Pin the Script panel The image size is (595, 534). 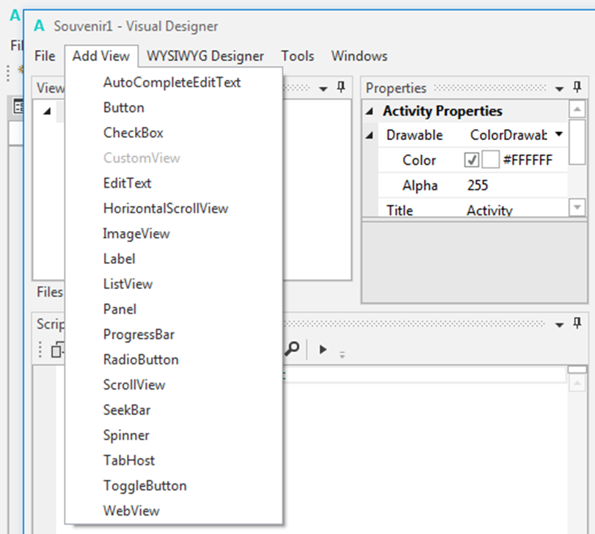pos(577,323)
